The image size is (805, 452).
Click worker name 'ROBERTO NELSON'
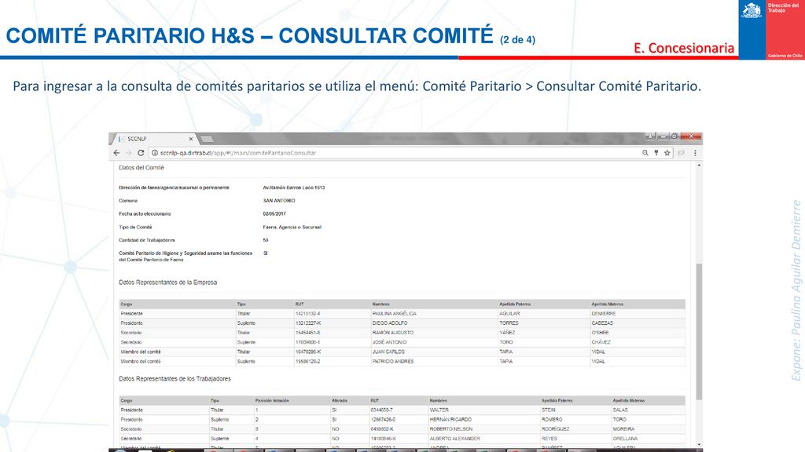pyautogui.click(x=450, y=429)
